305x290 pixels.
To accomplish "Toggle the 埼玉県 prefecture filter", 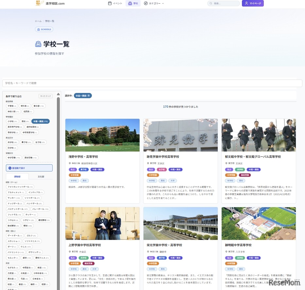I will 25,106.
